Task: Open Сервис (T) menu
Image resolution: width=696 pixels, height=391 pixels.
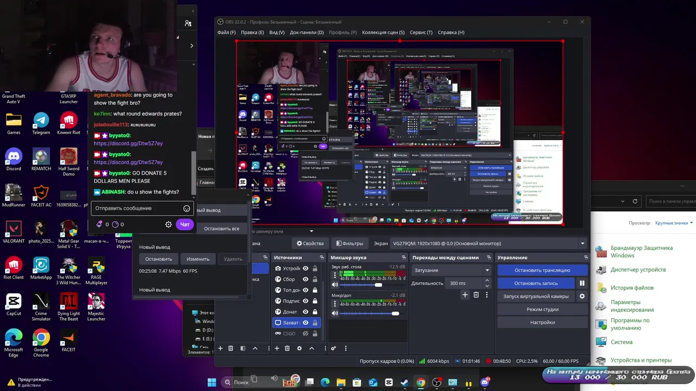Action: pyautogui.click(x=421, y=32)
